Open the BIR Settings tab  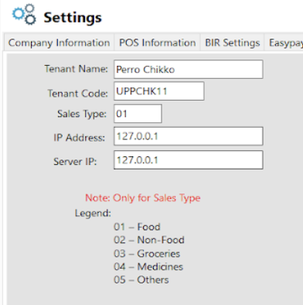click(x=232, y=43)
